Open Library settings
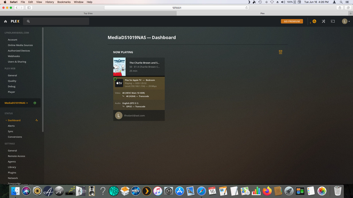The width and height of the screenshot is (353, 198). pyautogui.click(x=12, y=167)
